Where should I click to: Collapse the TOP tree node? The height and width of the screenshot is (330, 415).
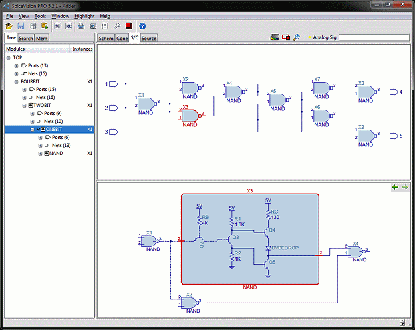8,58
